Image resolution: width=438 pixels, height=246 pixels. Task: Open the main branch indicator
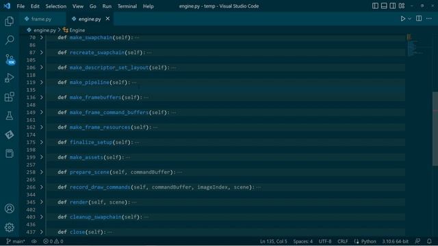[x=15, y=241]
